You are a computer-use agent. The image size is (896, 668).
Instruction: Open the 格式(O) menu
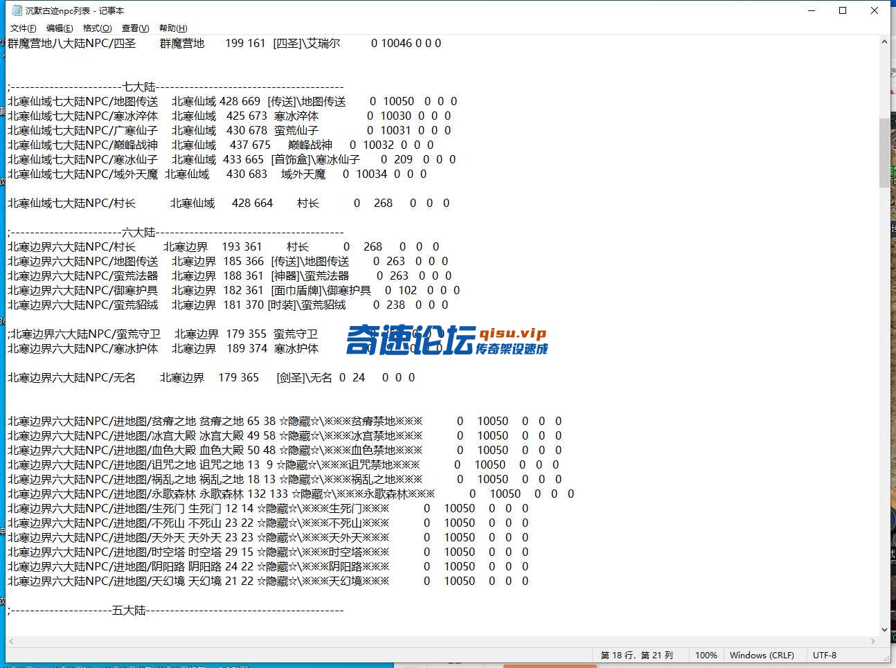[97, 28]
